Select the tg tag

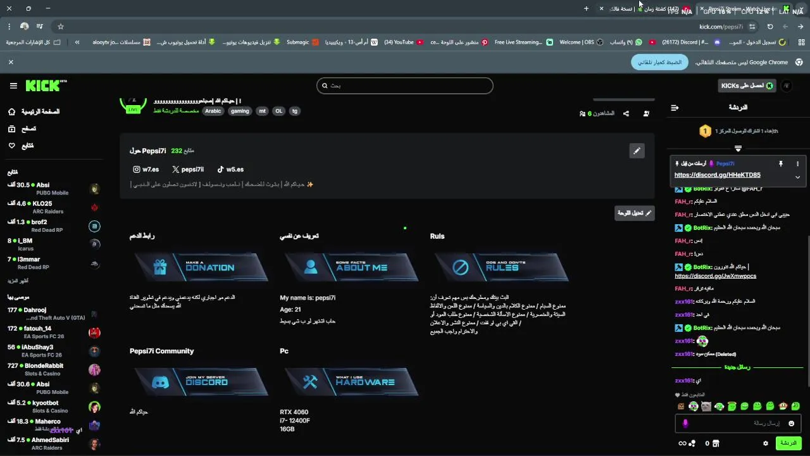tap(294, 111)
